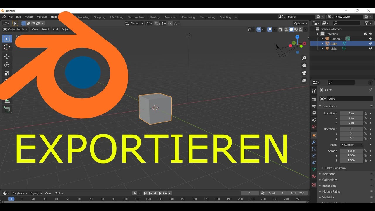This screenshot has height=211, width=375.
Task: Expand the Relations panel
Action: (x=328, y=174)
